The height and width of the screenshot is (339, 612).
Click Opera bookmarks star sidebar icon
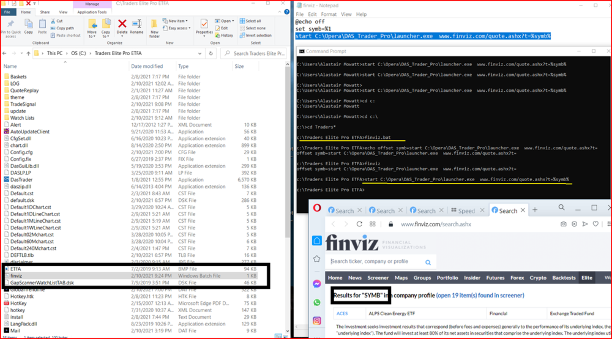point(317,259)
